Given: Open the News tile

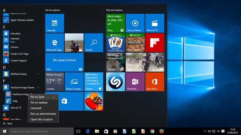Looking at the screenshot, I should pos(145,62).
